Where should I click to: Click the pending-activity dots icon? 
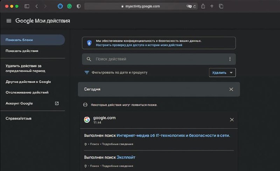point(85,105)
